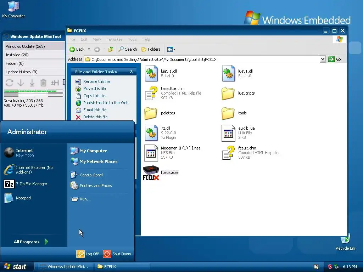363x272 pixels.
Task: Click install arrow icon in Update MiniTool
Action: pyautogui.click(x=32, y=83)
